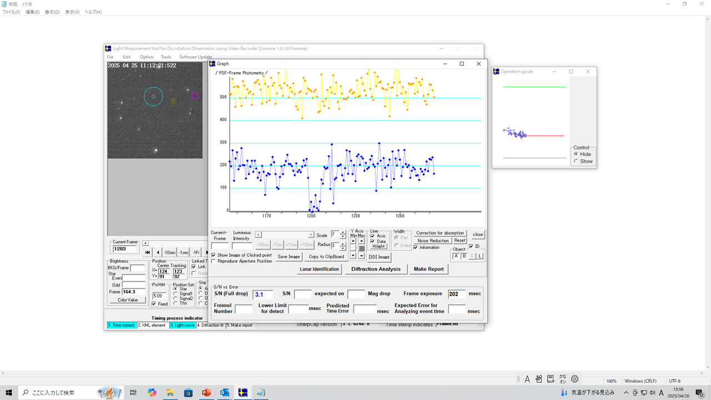Open PowerPoint from the taskbar
Screen dimensions: 711x400
point(207,393)
